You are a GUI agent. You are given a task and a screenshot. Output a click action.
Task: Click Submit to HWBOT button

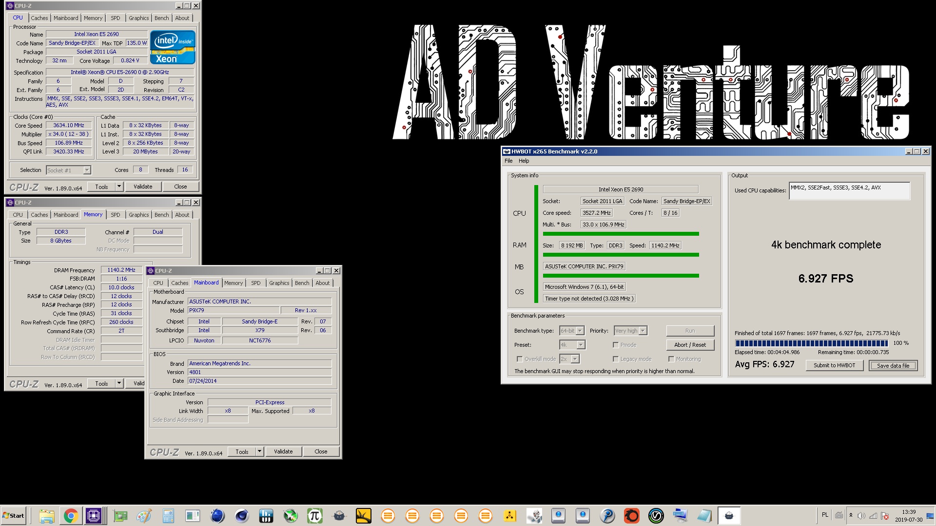[834, 365]
